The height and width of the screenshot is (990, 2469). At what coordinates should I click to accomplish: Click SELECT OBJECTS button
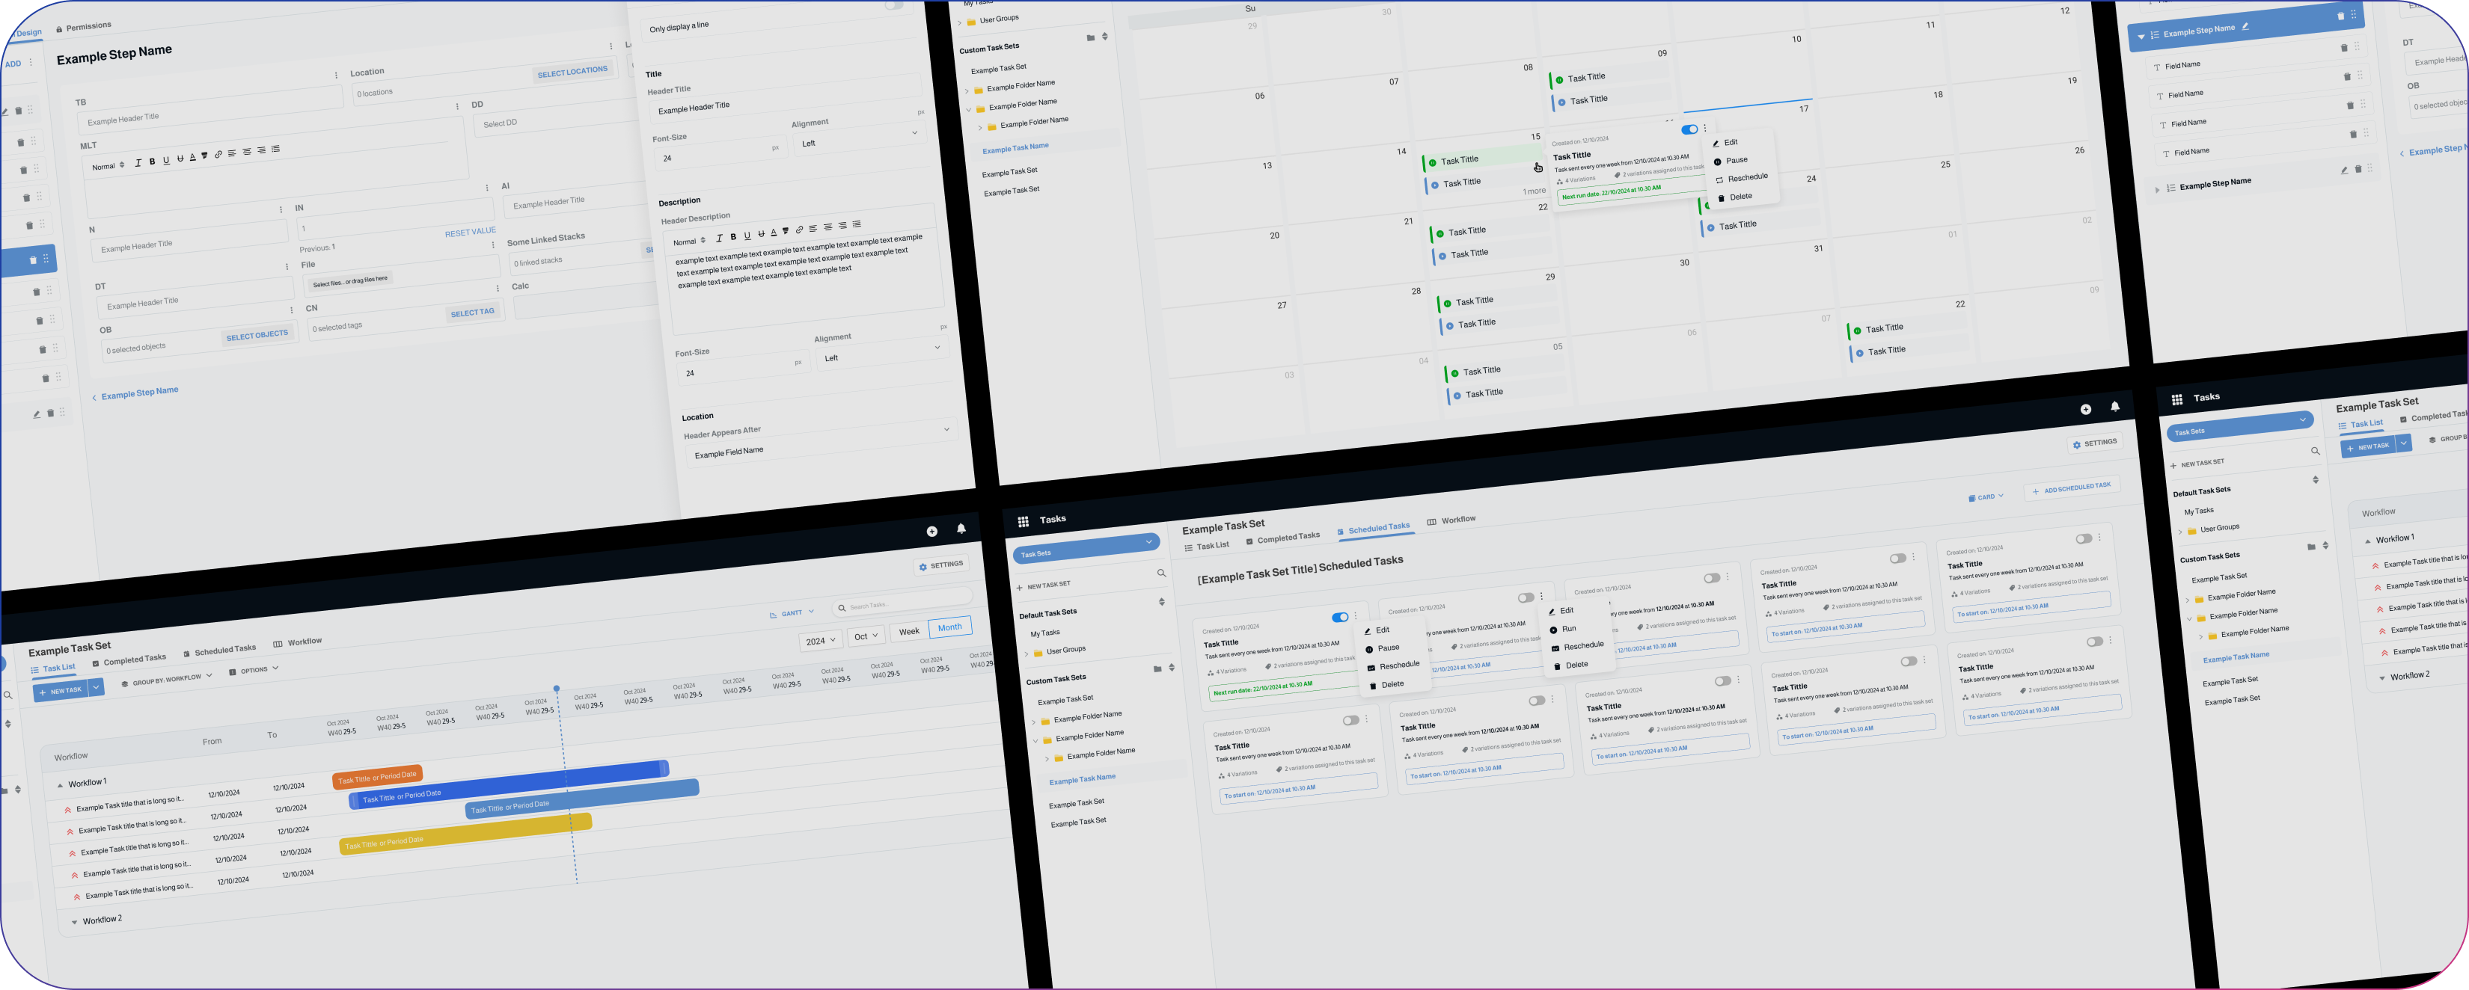coord(257,335)
